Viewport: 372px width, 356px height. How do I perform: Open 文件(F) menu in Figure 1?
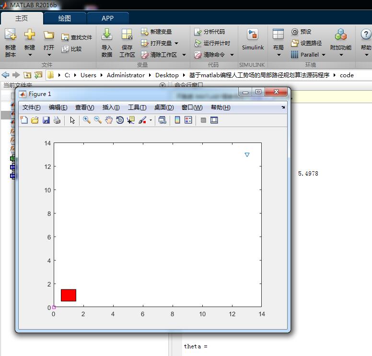pos(31,107)
